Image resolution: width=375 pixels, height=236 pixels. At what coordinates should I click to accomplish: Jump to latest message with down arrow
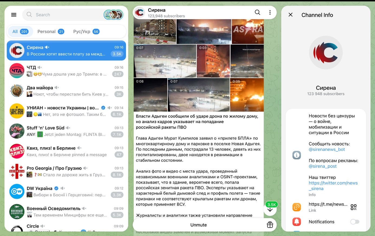270,210
